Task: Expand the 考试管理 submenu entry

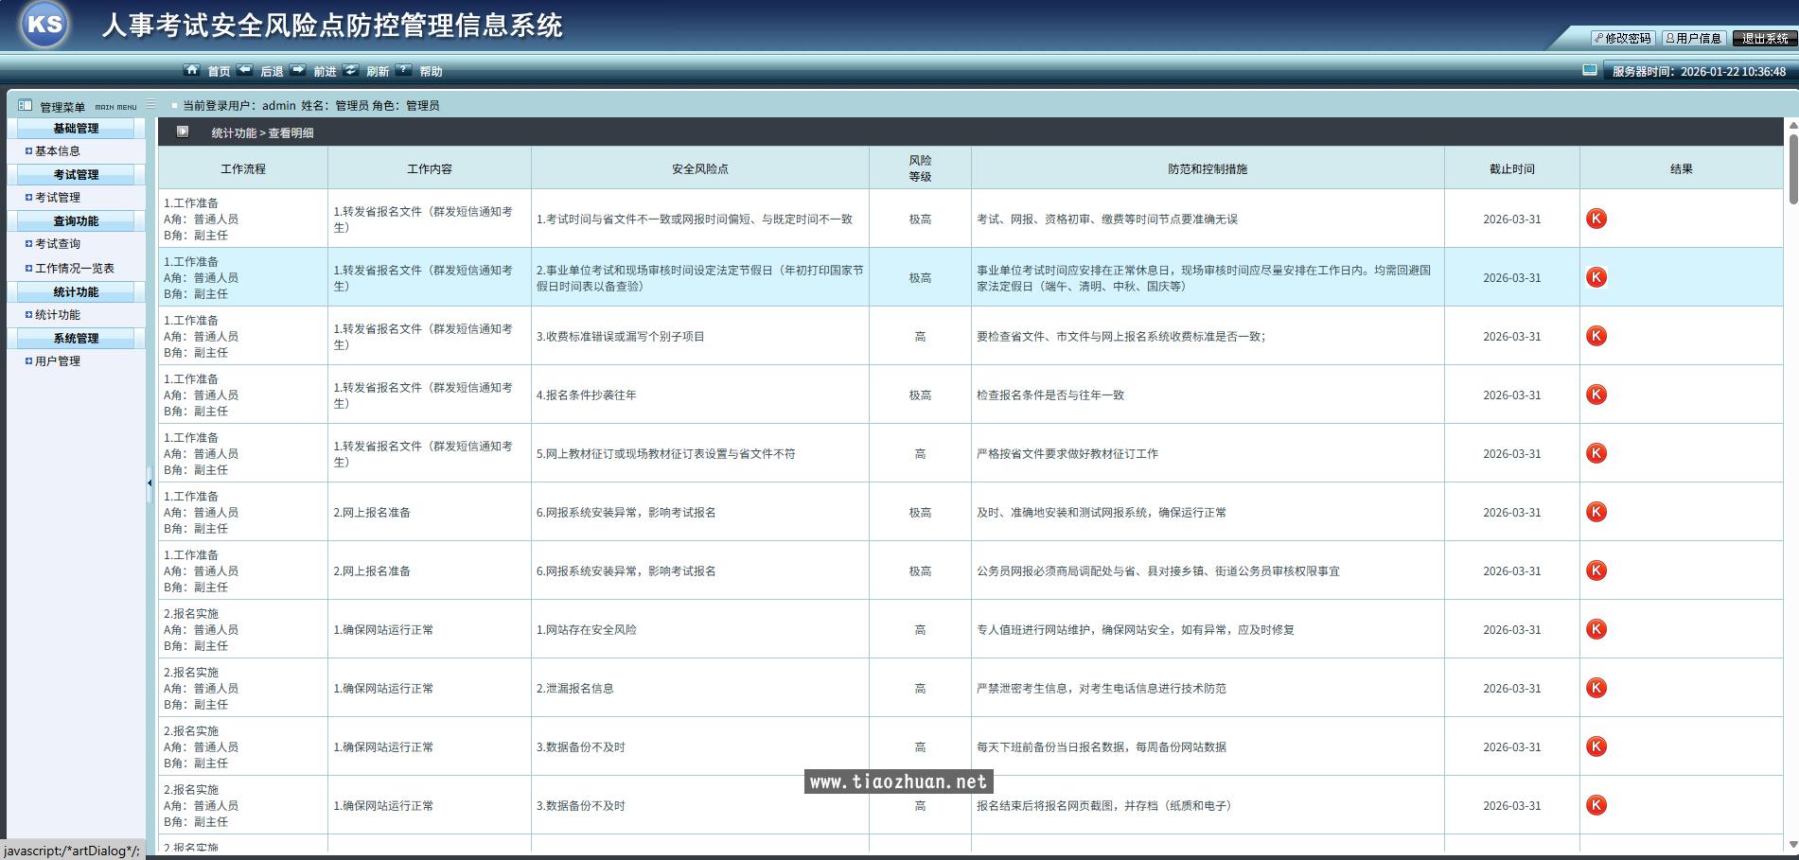Action: tap(59, 197)
